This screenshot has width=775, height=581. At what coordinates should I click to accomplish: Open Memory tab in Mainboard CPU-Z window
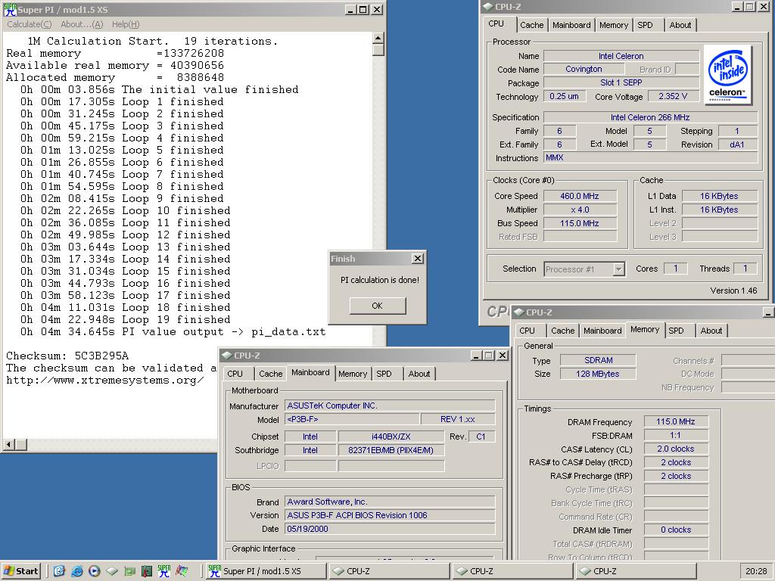coord(353,374)
